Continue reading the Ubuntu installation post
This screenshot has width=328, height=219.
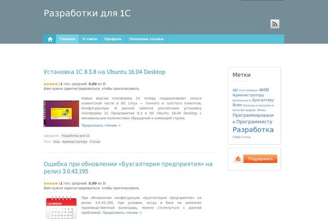pos(101,125)
